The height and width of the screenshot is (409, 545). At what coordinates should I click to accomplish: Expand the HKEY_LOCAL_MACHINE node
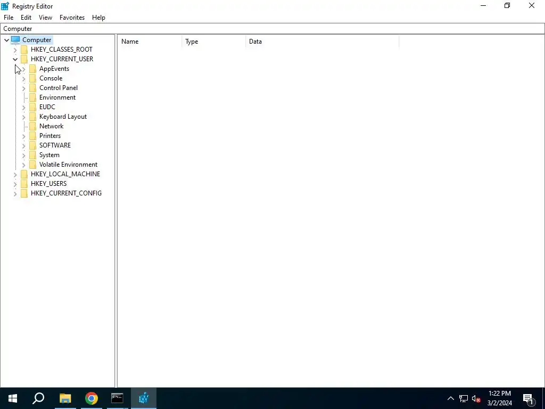point(15,174)
